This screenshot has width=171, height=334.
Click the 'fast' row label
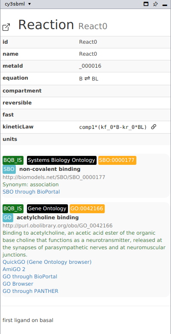[8, 115]
